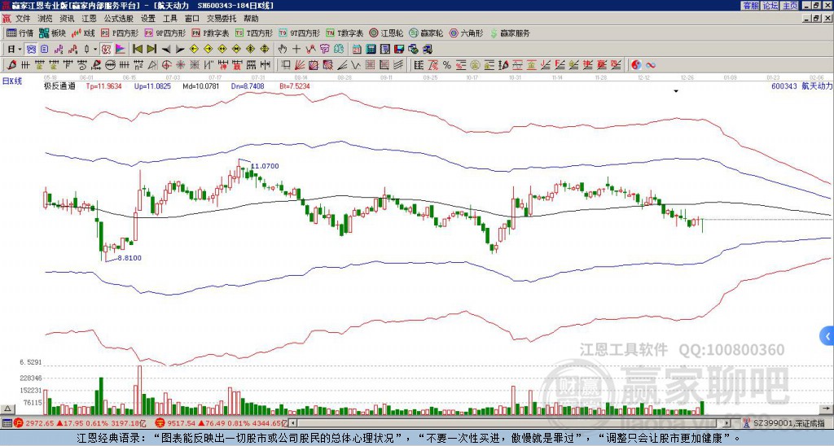Image resolution: width=834 pixels, height=446 pixels.
Task: Select the hand pan tool
Action: pos(283,49)
